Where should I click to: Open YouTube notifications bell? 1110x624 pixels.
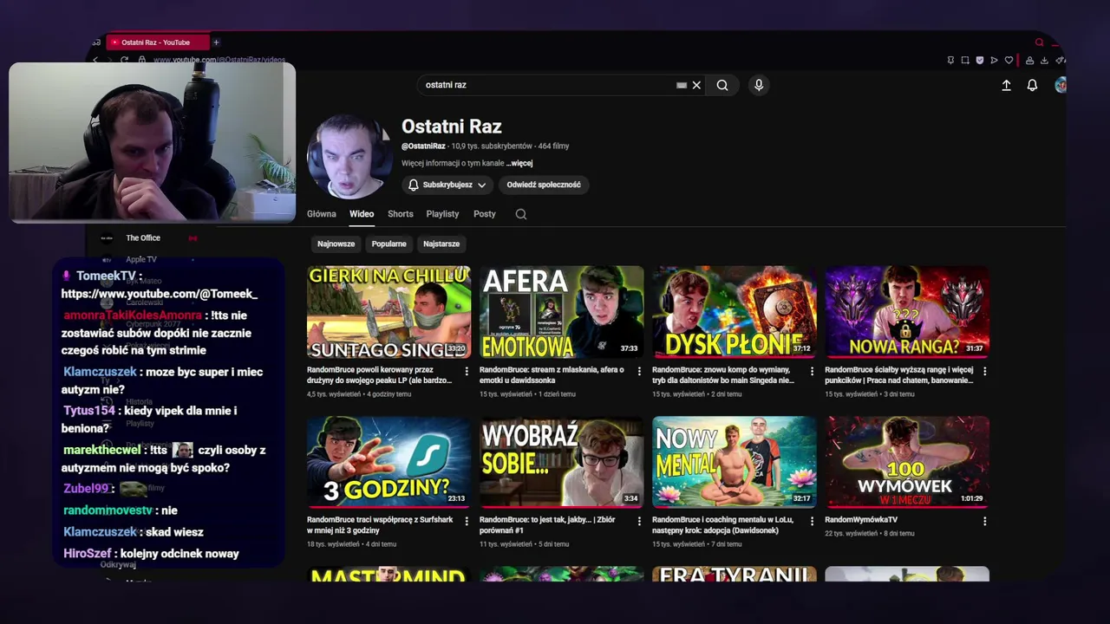(1032, 85)
